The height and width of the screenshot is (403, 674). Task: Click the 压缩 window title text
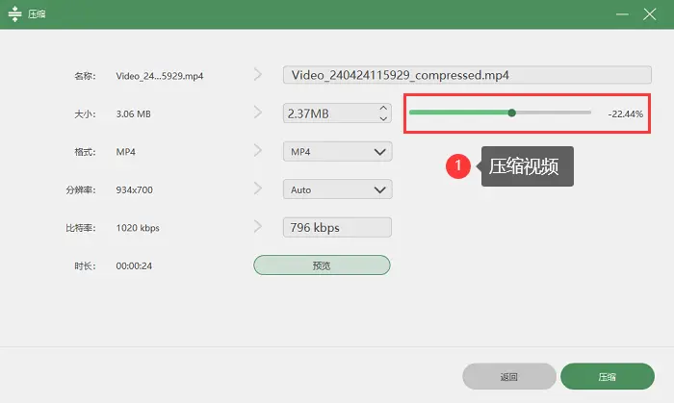pyautogui.click(x=37, y=14)
